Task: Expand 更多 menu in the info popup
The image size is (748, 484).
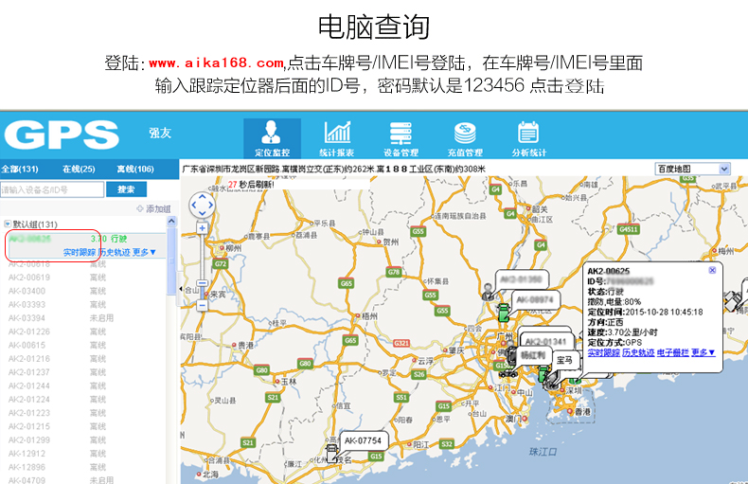Action: click(x=703, y=352)
